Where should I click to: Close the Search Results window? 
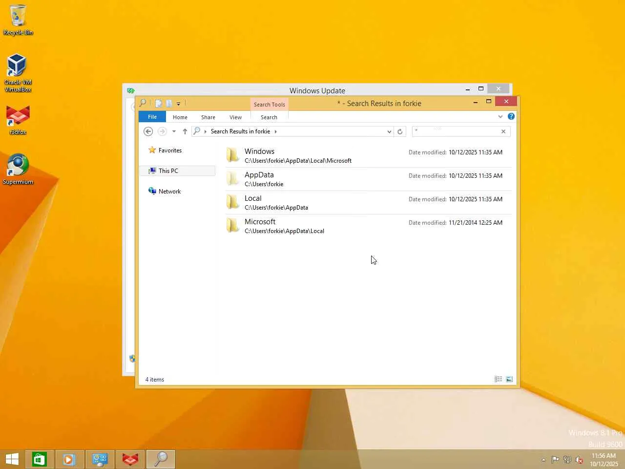point(506,101)
